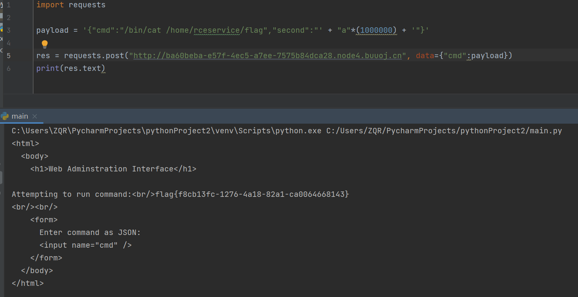
Task: Open the buuoj.cn URL link in code
Action: [x=268, y=55]
